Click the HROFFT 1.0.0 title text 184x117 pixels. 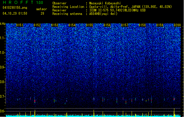[23, 2]
